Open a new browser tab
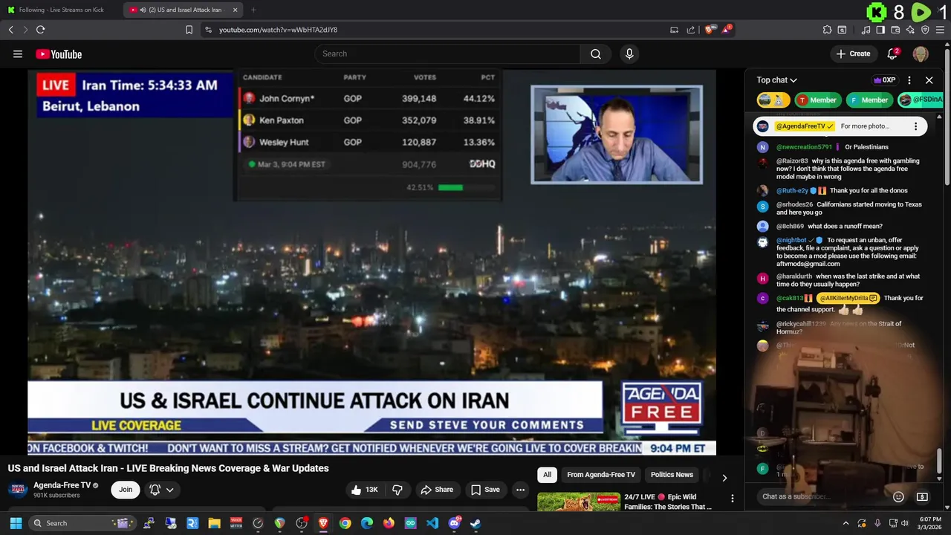951x535 pixels. coord(253,10)
